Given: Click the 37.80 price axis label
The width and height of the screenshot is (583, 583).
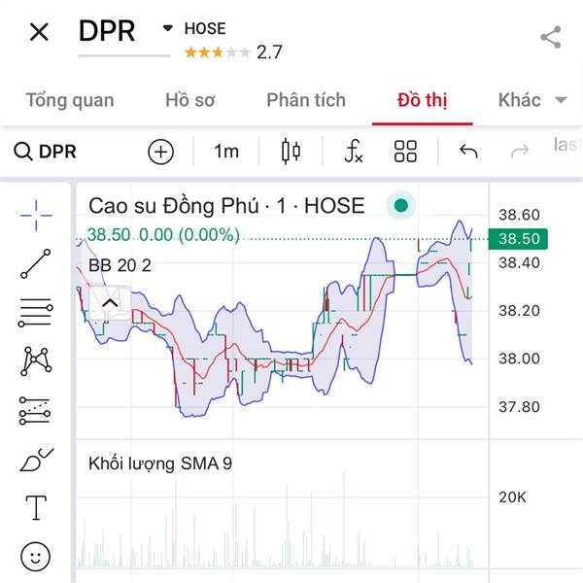Looking at the screenshot, I should pyautogui.click(x=519, y=407).
